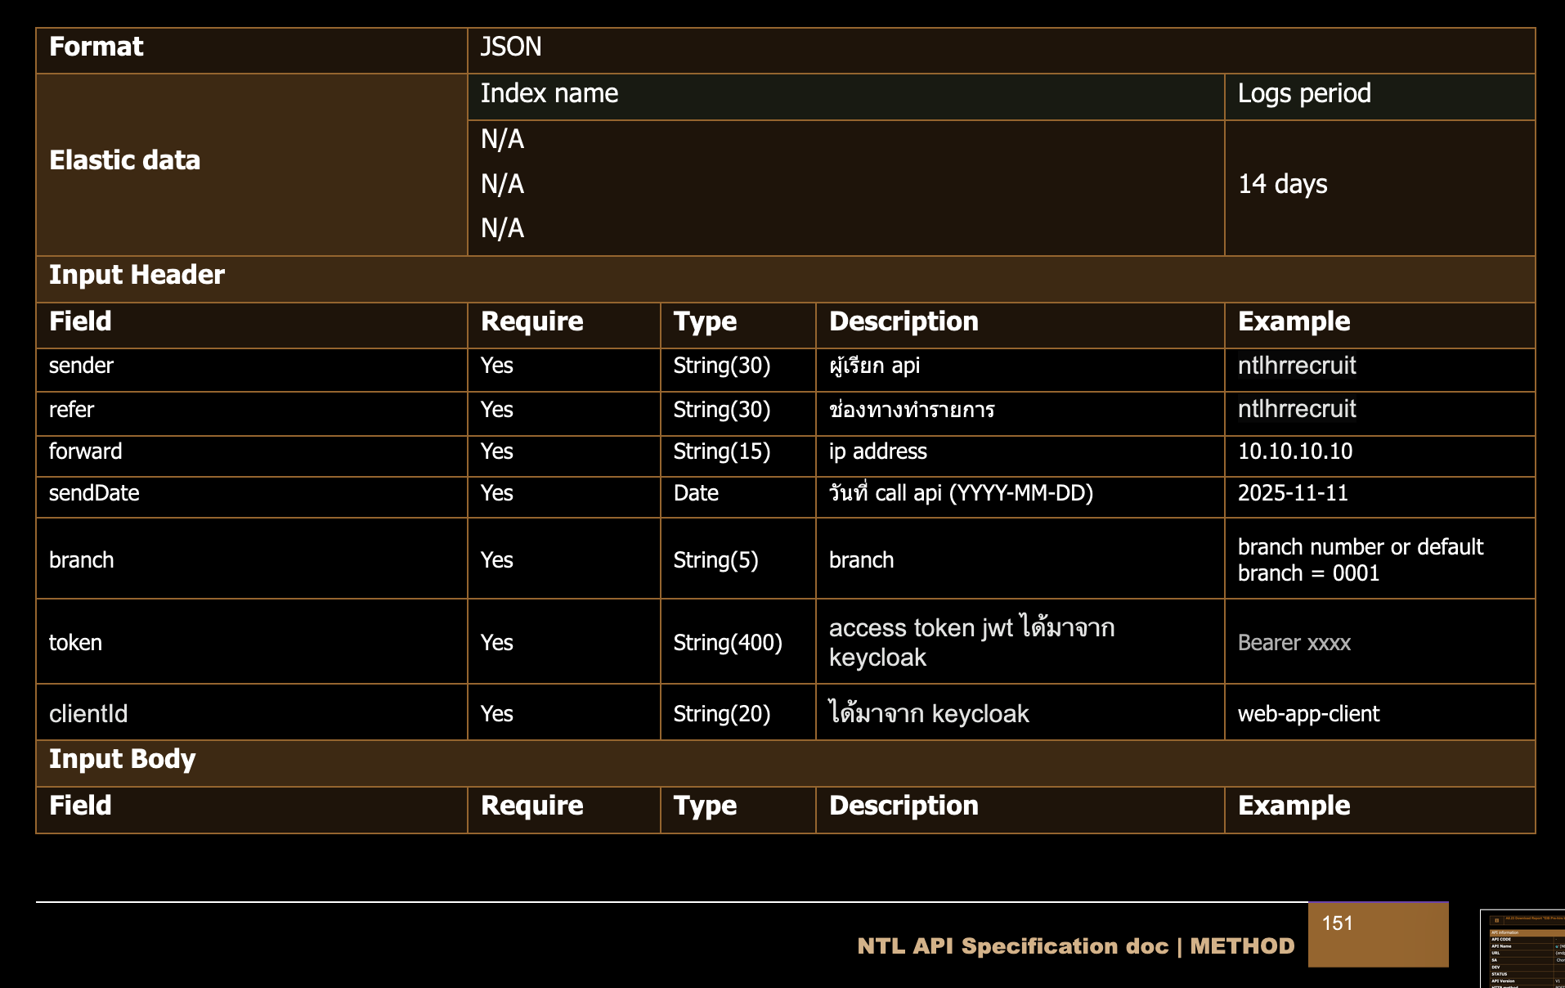Select the String(5) type of branch
Image resolution: width=1565 pixels, height=988 pixels.
tap(715, 560)
